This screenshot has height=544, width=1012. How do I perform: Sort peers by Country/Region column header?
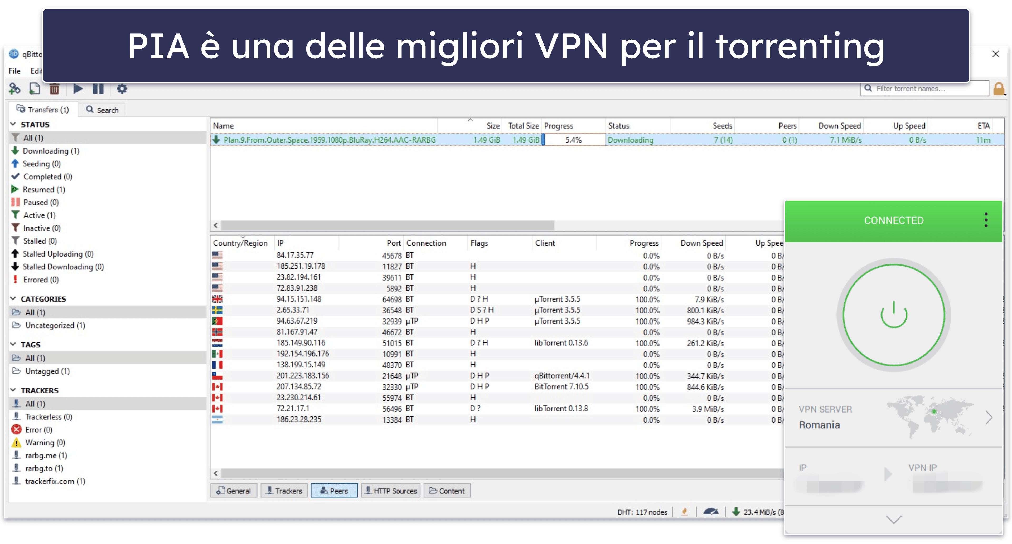coord(242,243)
